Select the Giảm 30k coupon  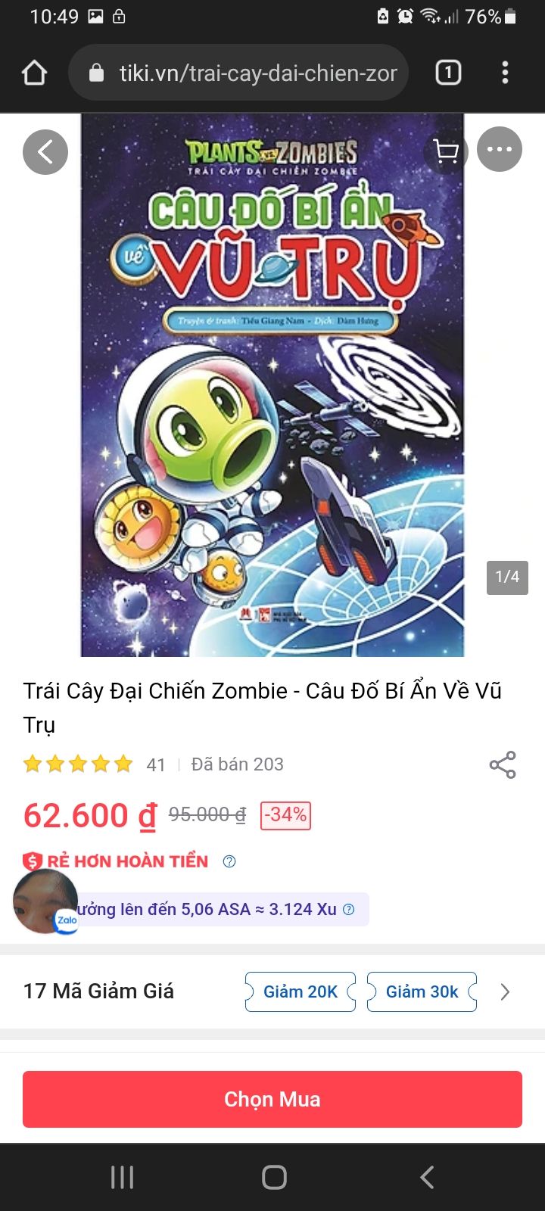coord(422,992)
